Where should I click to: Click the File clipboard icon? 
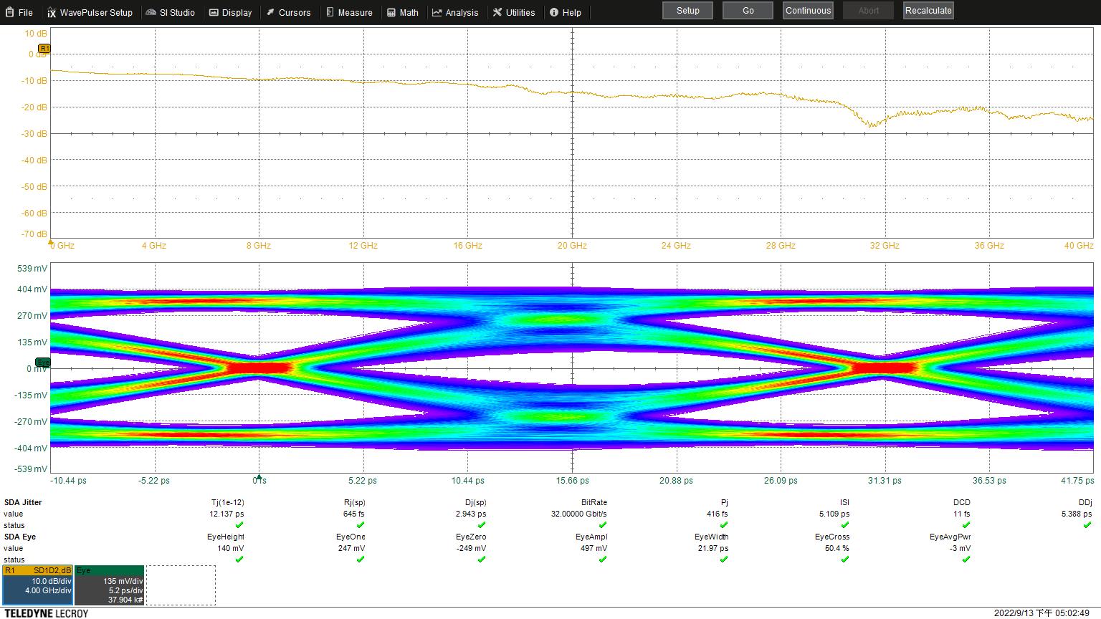[x=9, y=12]
